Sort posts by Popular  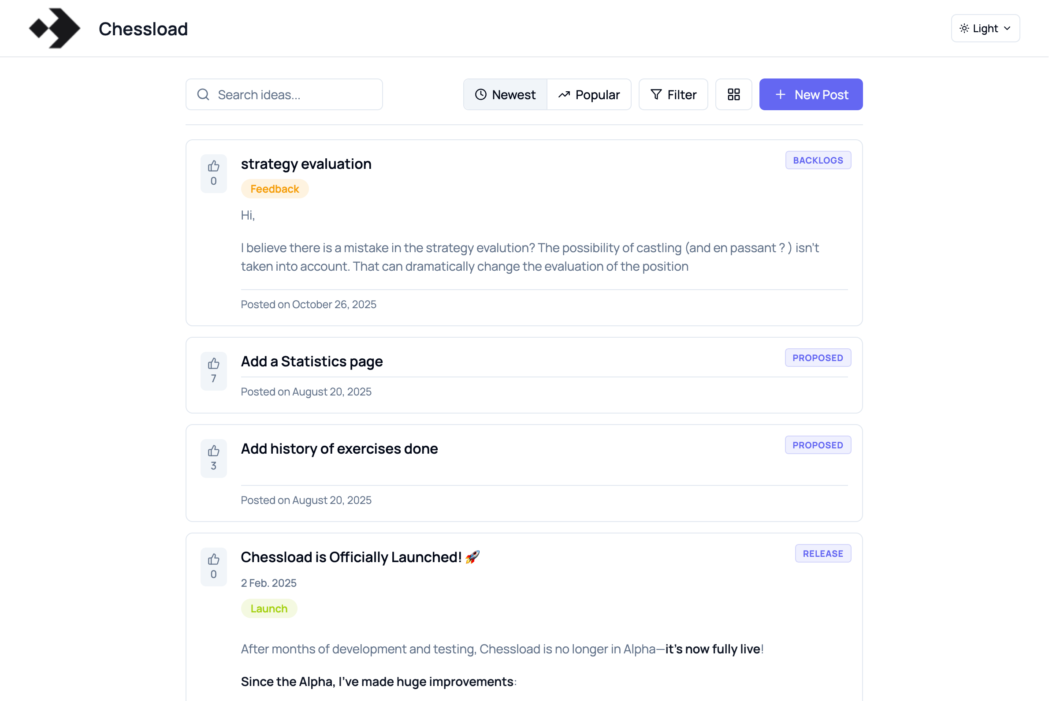(589, 94)
